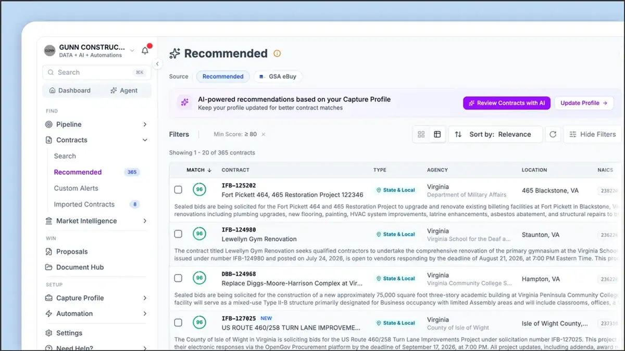Click match score 96 badge for IFB-127025
Viewport: 625px width, 351px height.
tap(199, 322)
